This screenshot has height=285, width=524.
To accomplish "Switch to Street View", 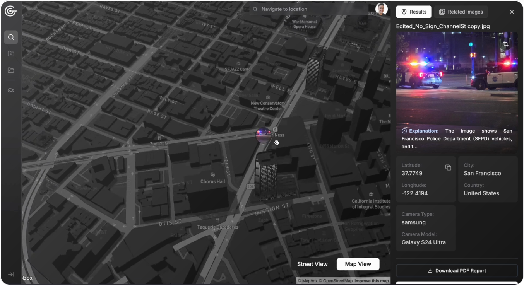I will [312, 264].
